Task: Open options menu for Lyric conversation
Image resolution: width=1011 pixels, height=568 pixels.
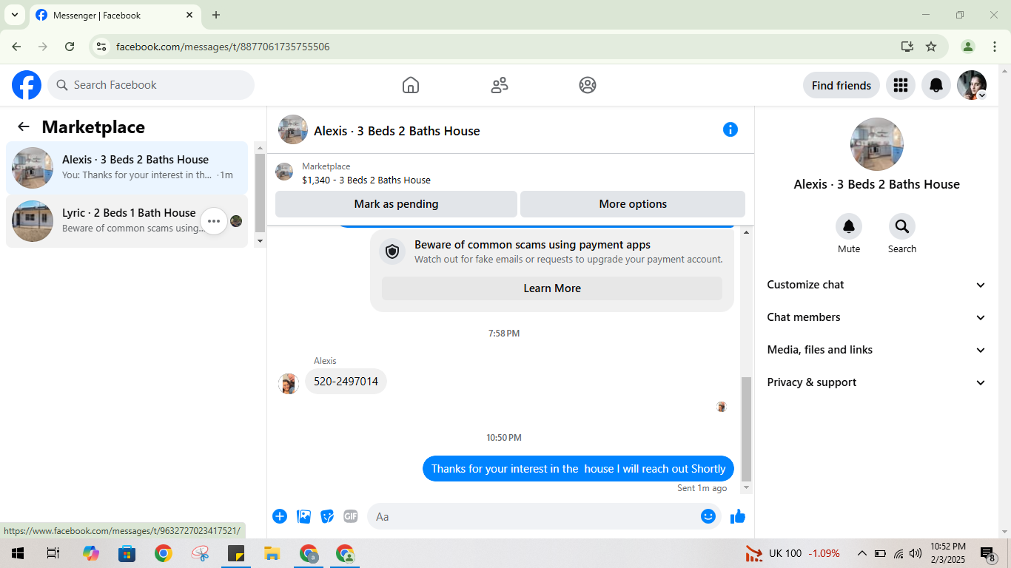Action: click(214, 220)
